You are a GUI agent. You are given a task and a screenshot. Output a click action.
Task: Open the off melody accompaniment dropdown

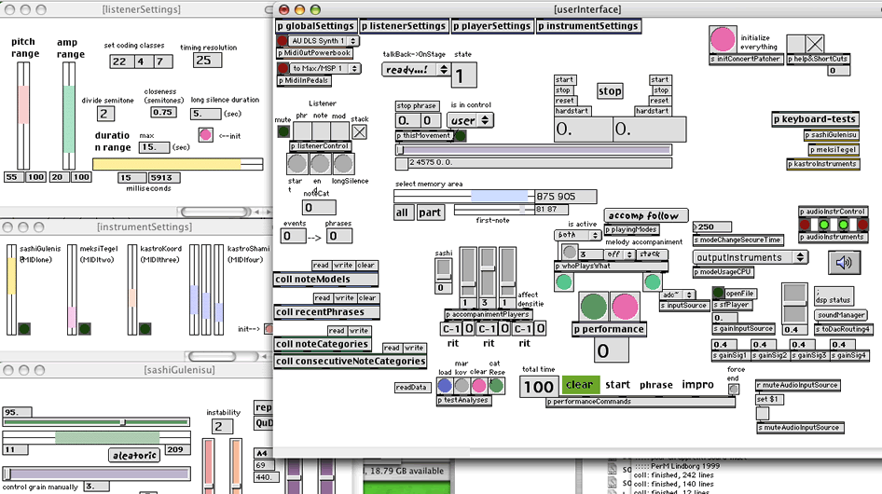click(x=619, y=254)
